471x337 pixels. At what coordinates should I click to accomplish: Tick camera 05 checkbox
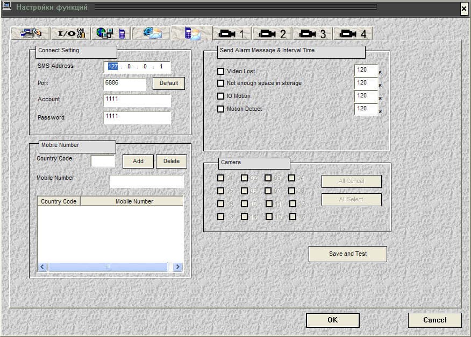[x=220, y=191]
